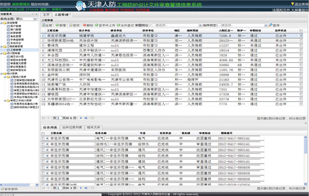Click 退出系统 logout icon at top right
Viewport: 309px width, 196px height.
click(293, 4)
